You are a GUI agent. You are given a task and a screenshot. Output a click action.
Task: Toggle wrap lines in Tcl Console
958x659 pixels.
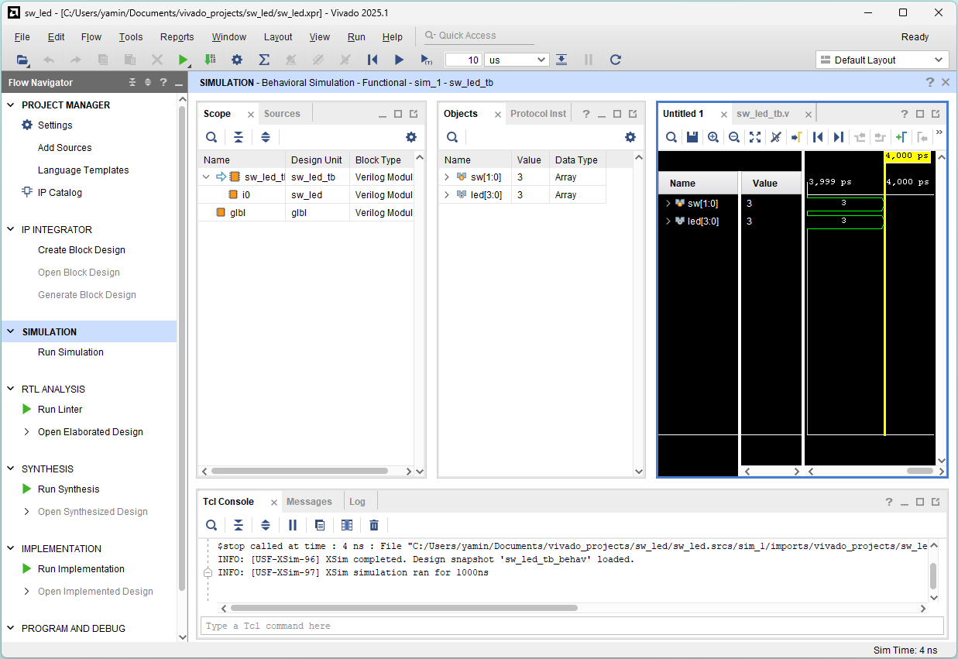click(x=320, y=525)
